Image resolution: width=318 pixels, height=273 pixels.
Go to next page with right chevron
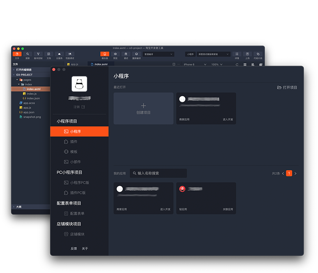295,174
